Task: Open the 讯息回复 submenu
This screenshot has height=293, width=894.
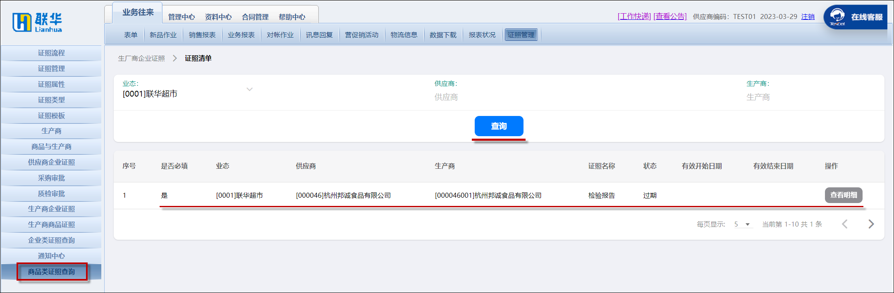Action: pyautogui.click(x=319, y=35)
